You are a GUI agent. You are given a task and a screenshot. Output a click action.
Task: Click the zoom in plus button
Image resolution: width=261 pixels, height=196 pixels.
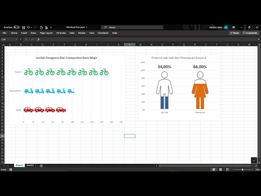click(x=252, y=169)
